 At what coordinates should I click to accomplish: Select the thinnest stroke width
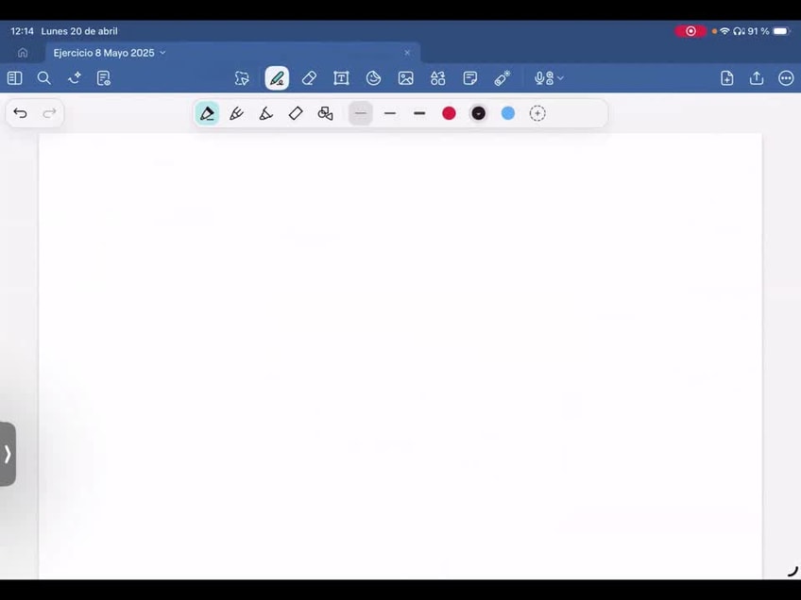click(x=360, y=113)
